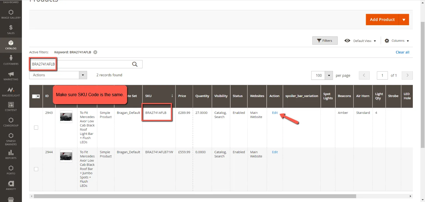
Task: Open the Czargroup sidebar menu
Action: click(11, 122)
